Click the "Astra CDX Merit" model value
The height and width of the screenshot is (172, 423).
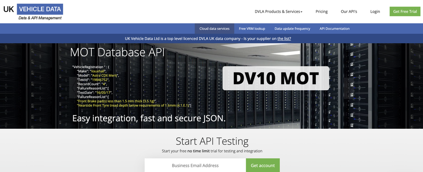pos(104,75)
